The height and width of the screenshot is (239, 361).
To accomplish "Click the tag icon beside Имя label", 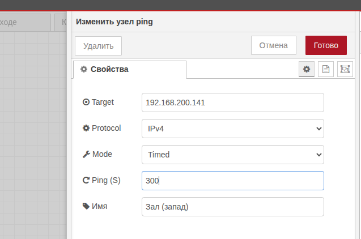I will click(x=86, y=206).
